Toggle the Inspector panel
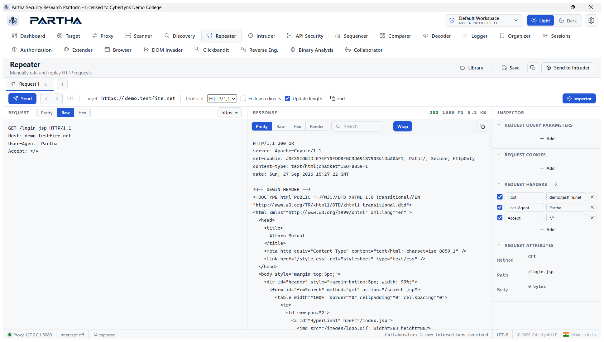Viewport: 604px width, 342px height. (579, 99)
